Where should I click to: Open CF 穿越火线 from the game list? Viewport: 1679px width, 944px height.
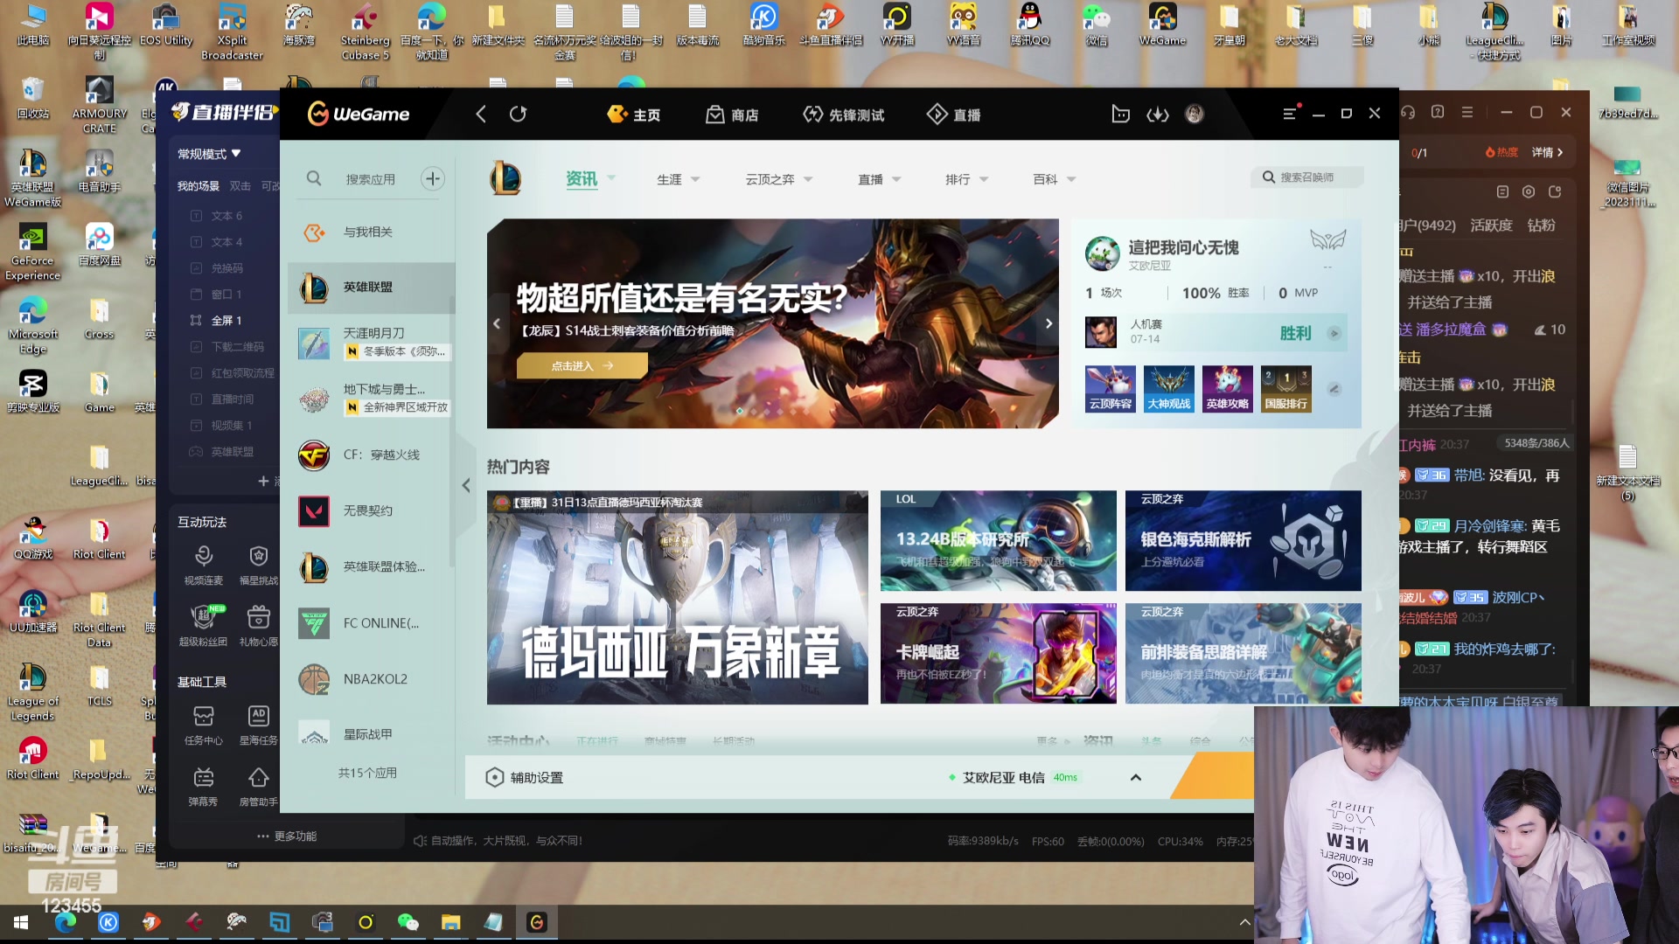(371, 455)
